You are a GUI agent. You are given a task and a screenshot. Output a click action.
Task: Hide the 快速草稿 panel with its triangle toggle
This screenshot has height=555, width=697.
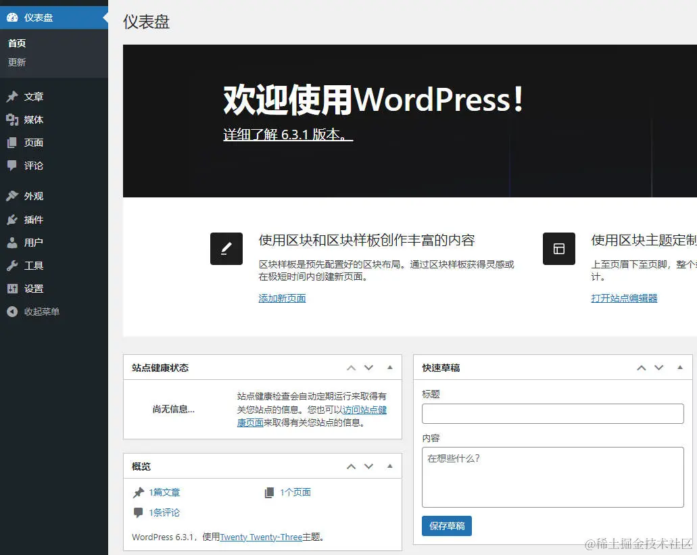tap(680, 367)
